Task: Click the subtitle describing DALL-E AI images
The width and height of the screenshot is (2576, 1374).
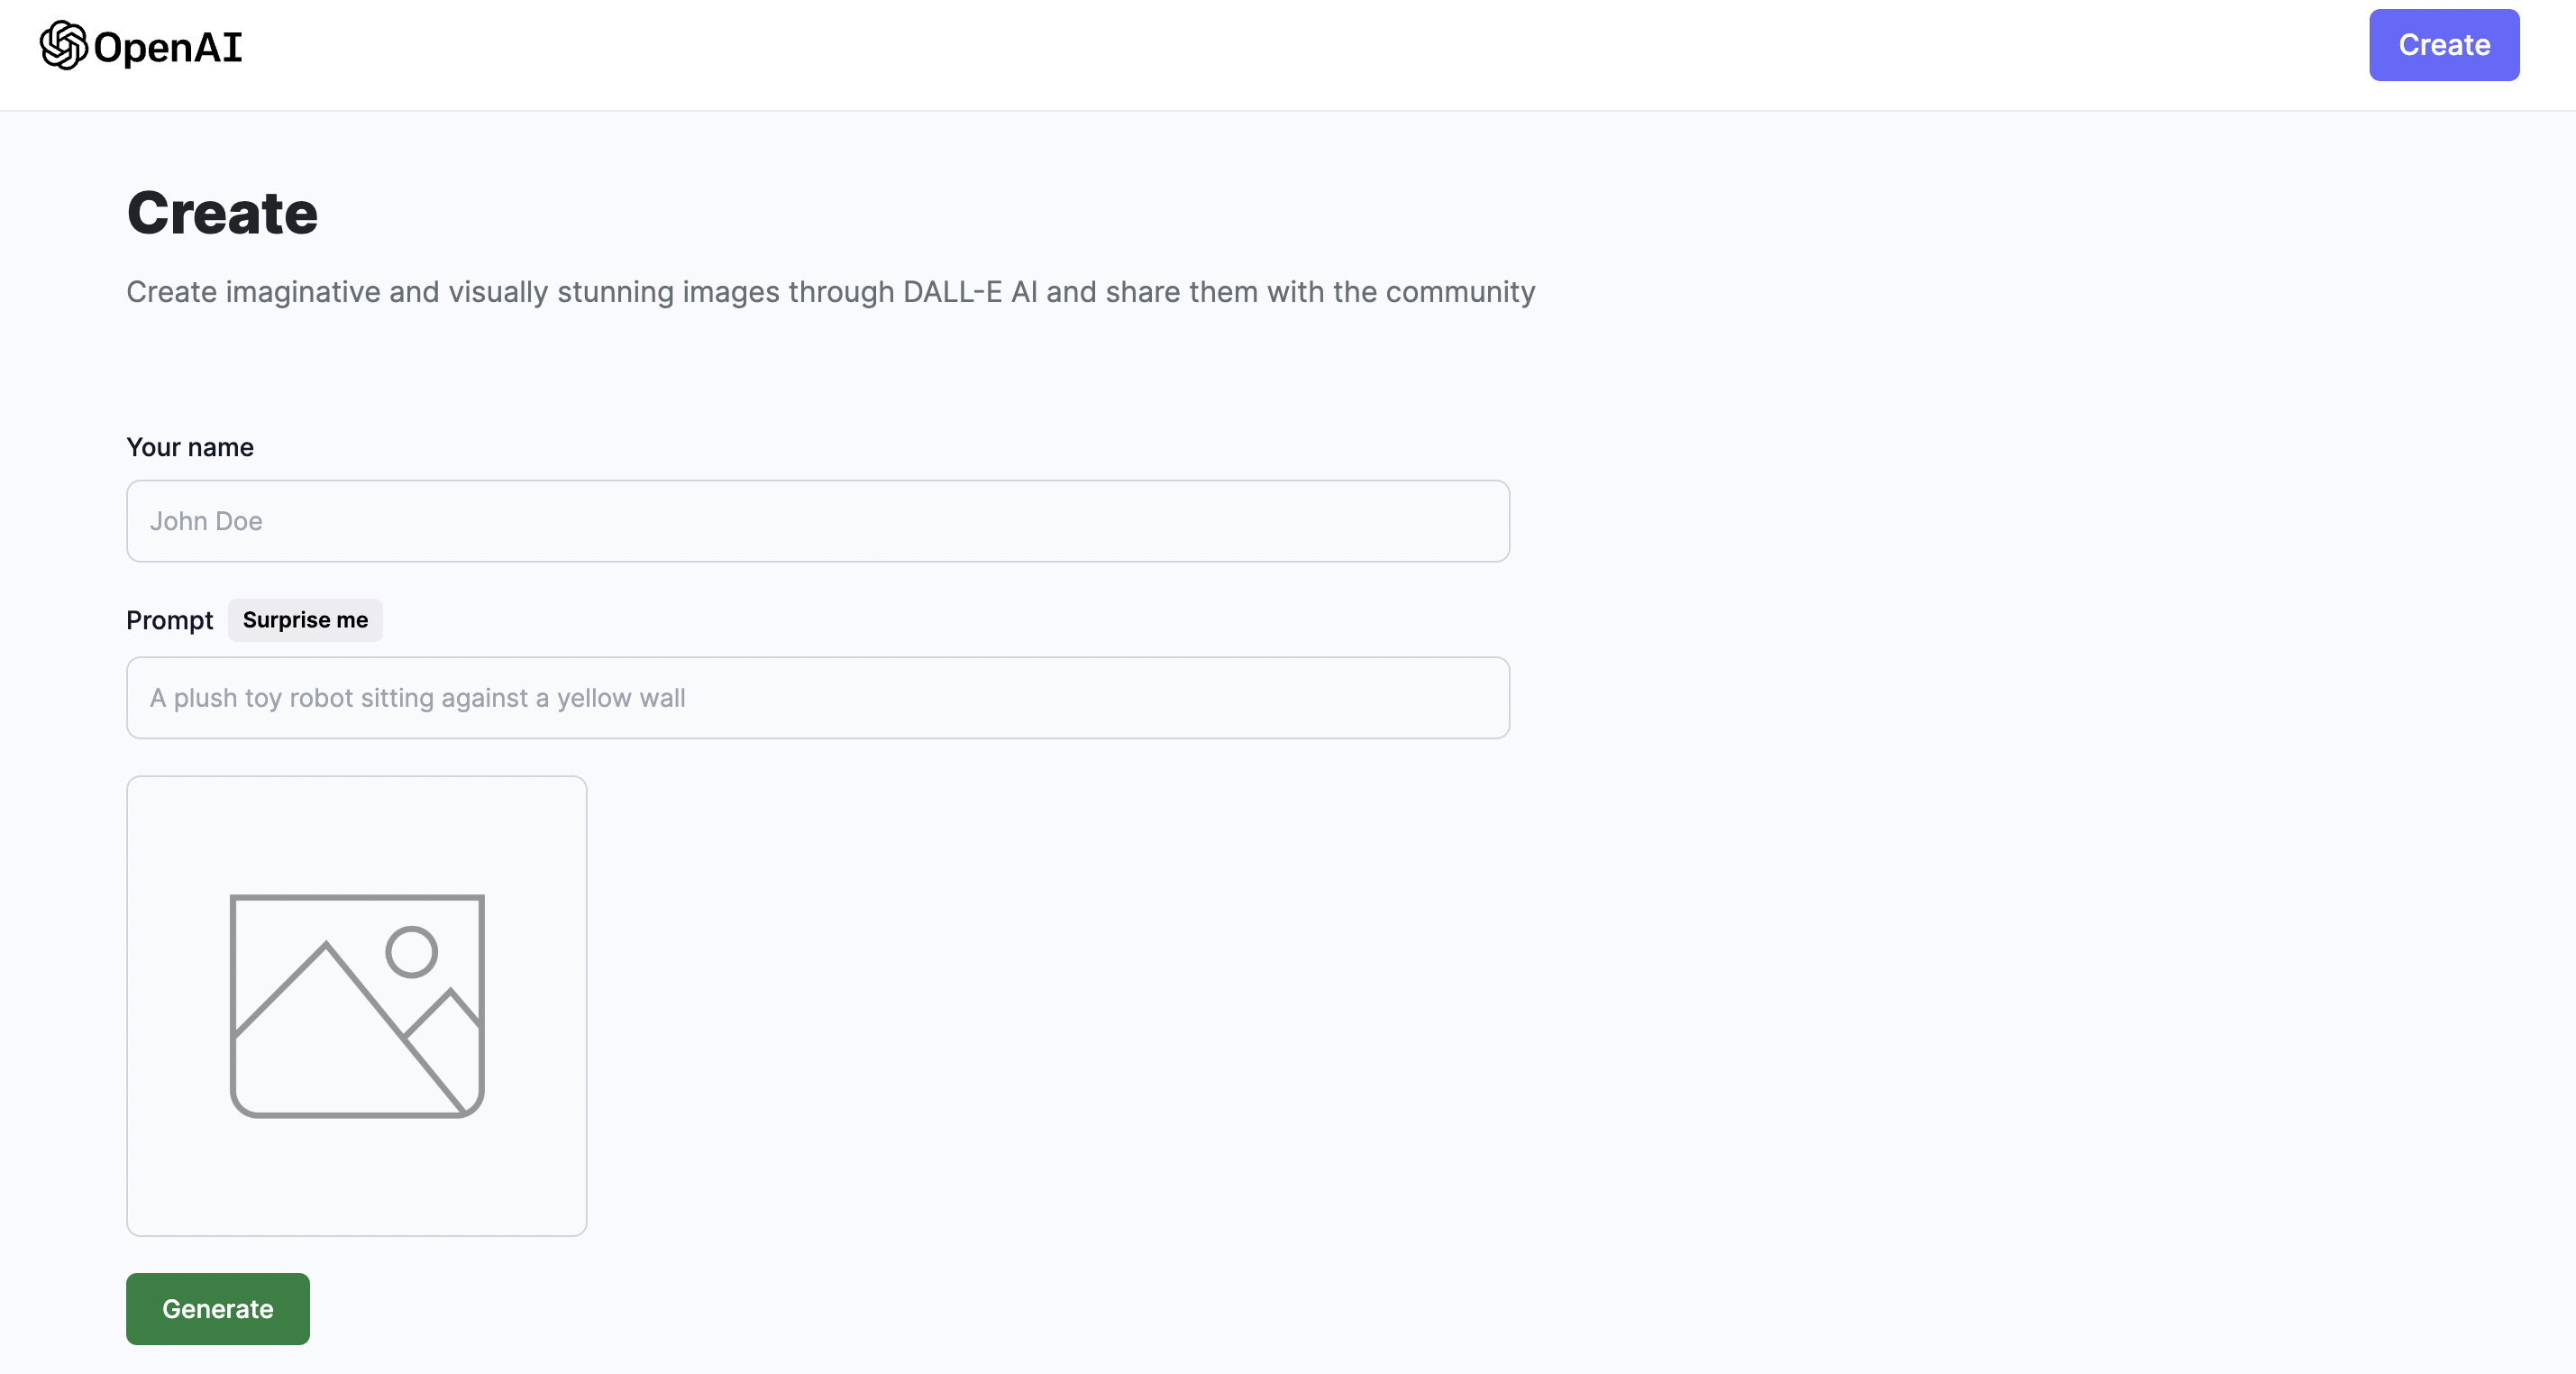Action: [x=830, y=292]
